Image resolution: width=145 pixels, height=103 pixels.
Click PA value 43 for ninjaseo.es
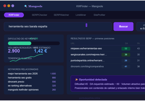[138, 48]
